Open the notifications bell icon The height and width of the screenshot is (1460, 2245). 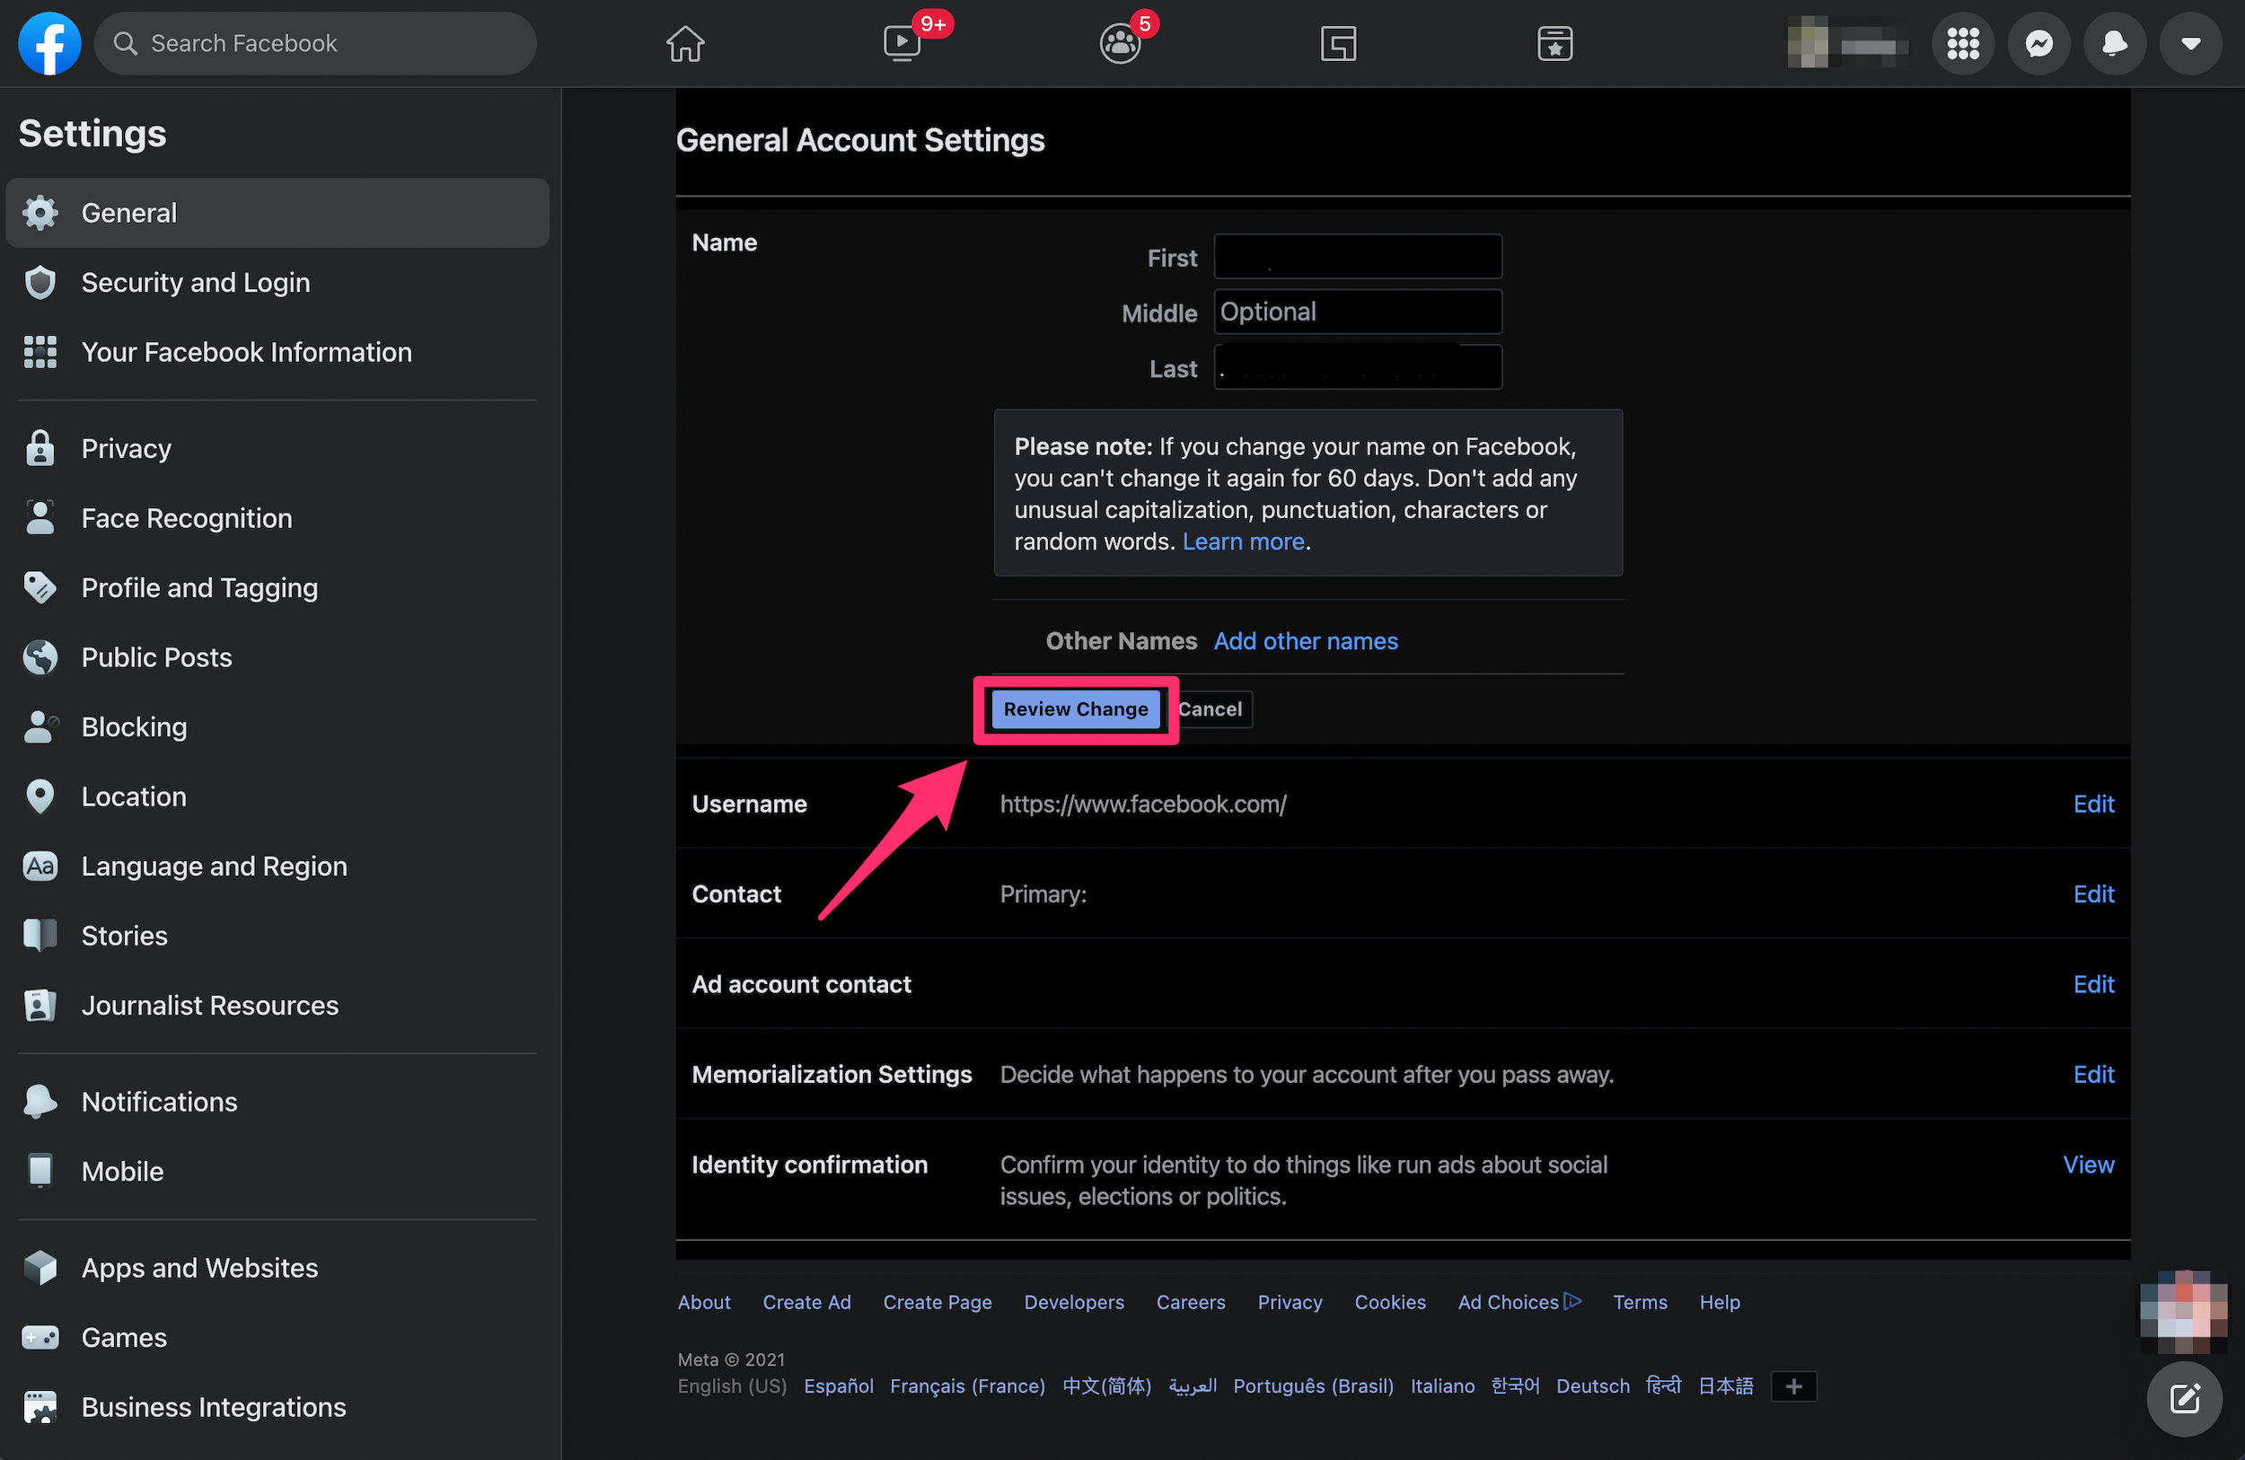click(x=2115, y=43)
